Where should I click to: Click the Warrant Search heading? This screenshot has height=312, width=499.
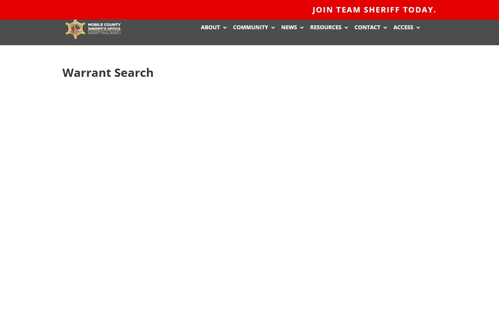pyautogui.click(x=108, y=73)
